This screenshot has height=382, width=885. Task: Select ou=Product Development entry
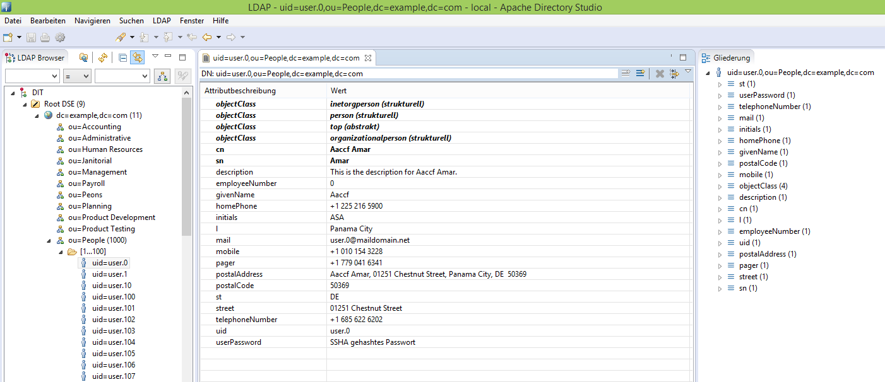(x=112, y=217)
